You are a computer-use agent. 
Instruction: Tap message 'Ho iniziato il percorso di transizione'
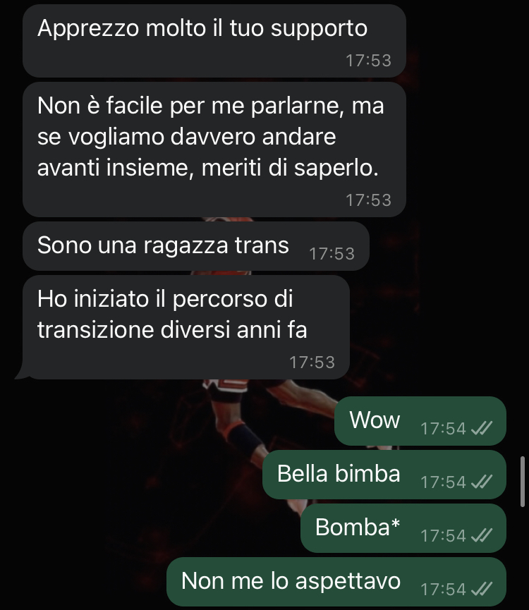click(186, 327)
